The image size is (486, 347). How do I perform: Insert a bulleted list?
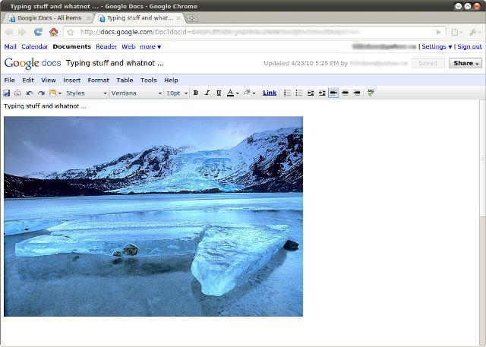(298, 93)
